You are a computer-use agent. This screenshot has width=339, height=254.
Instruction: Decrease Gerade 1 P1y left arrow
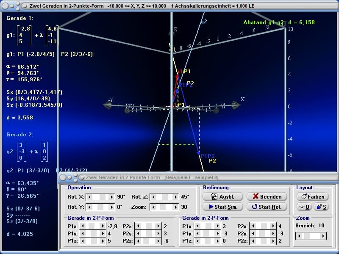83,234
